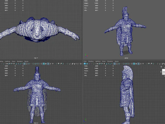Open Lighting menu in side view panel
Screen dimensions: 165x124
coord(98,61)
